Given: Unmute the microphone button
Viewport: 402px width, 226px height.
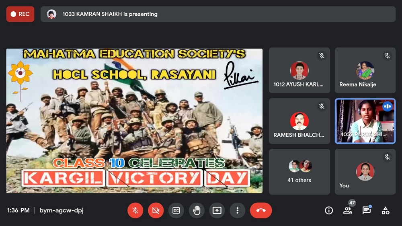Looking at the screenshot, I should point(135,210).
